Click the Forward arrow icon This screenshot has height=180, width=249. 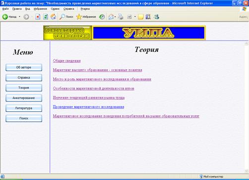pos(26,17)
